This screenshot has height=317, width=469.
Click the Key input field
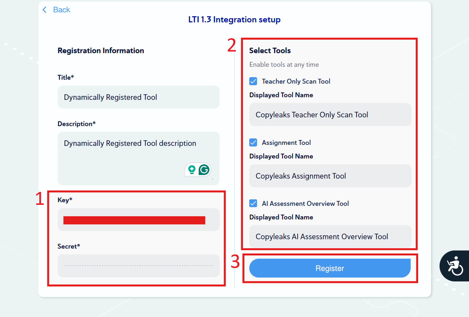click(x=138, y=219)
